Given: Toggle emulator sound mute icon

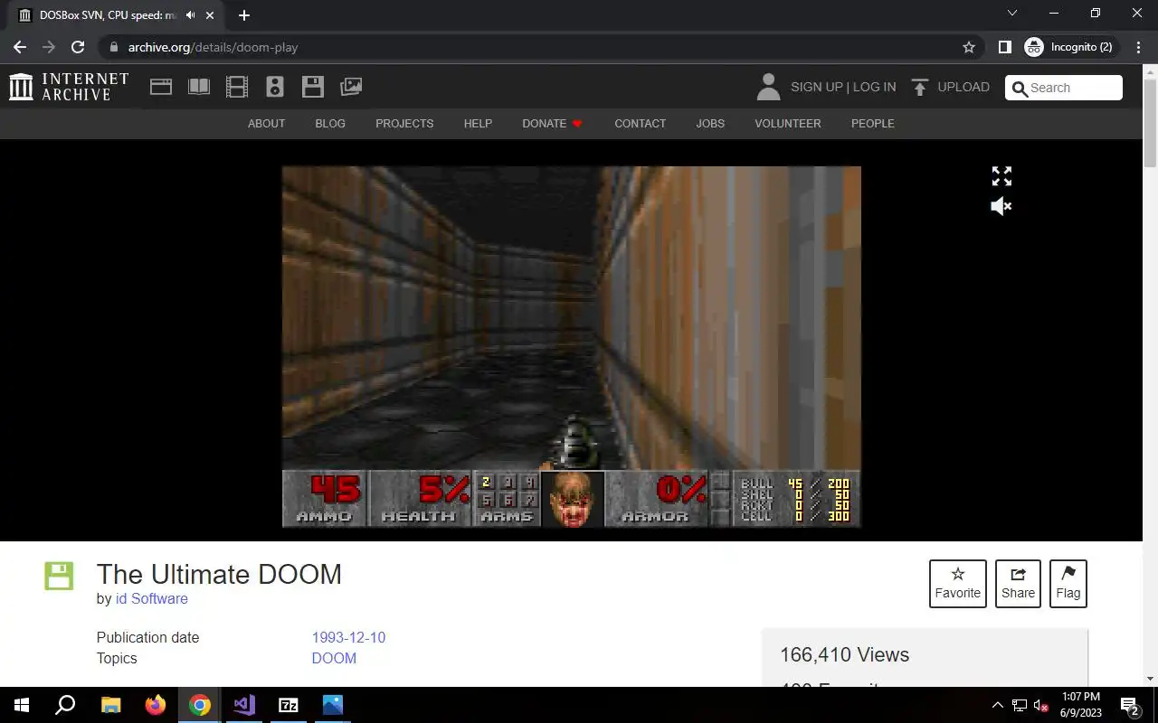Looking at the screenshot, I should click(1001, 206).
